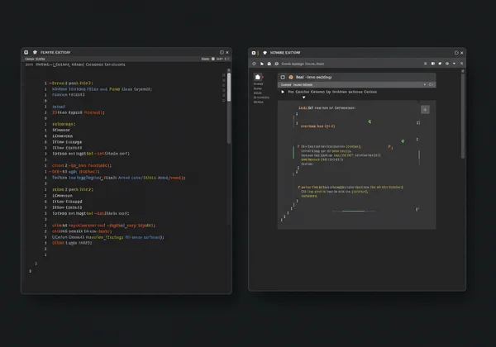Click the right window vertical scrollbar
This screenshot has width=496, height=347.
click(462, 114)
